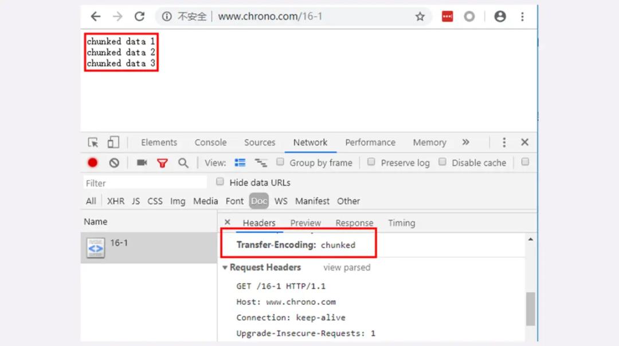Click the 16-1 document file icon
This screenshot has width=619, height=346.
(96, 248)
